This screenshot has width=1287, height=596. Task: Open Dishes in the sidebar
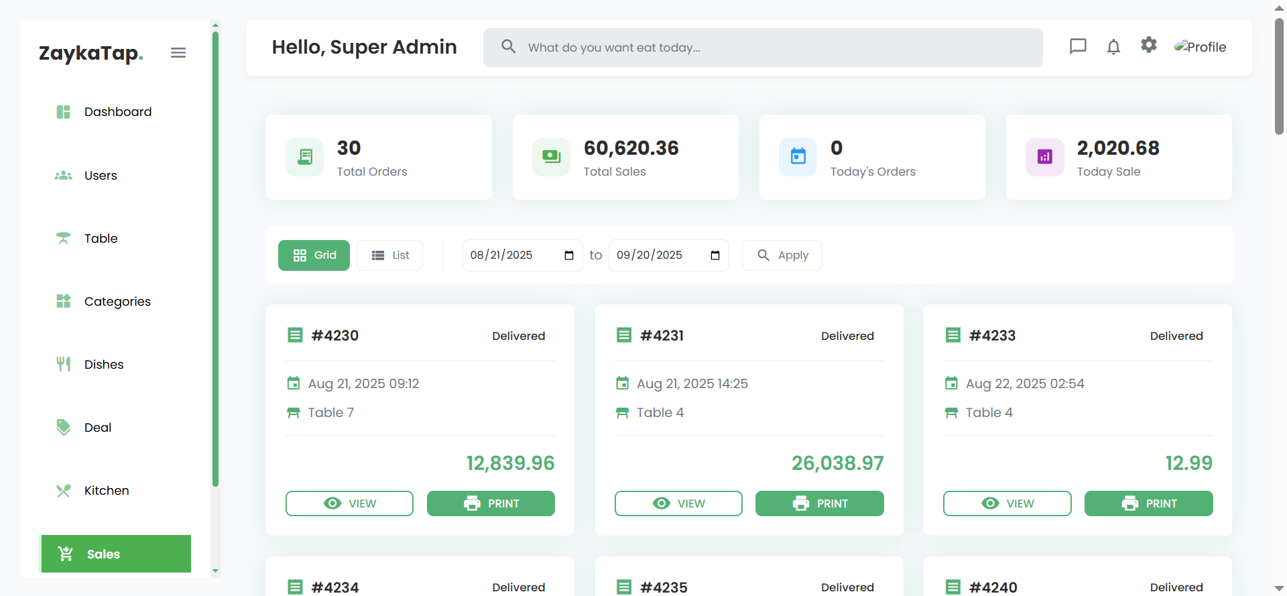(x=104, y=365)
